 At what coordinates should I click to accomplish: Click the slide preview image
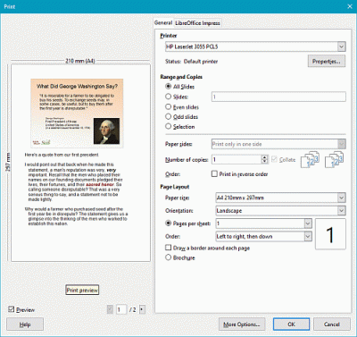click(x=77, y=113)
